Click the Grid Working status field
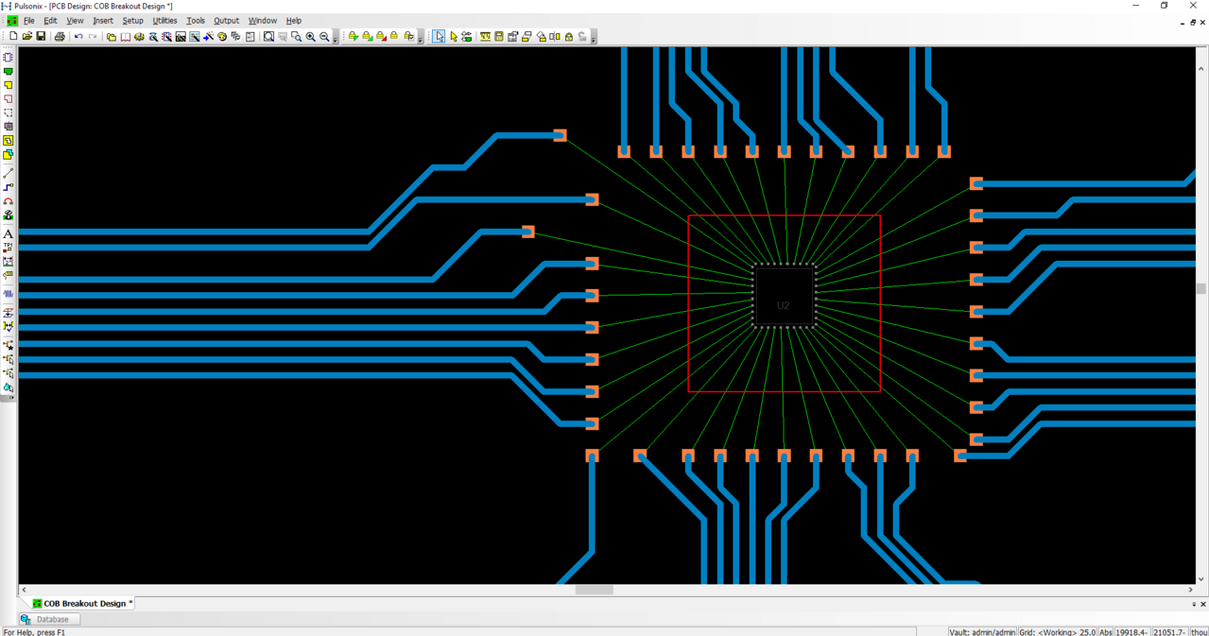This screenshot has height=636, width=1209. click(1057, 631)
